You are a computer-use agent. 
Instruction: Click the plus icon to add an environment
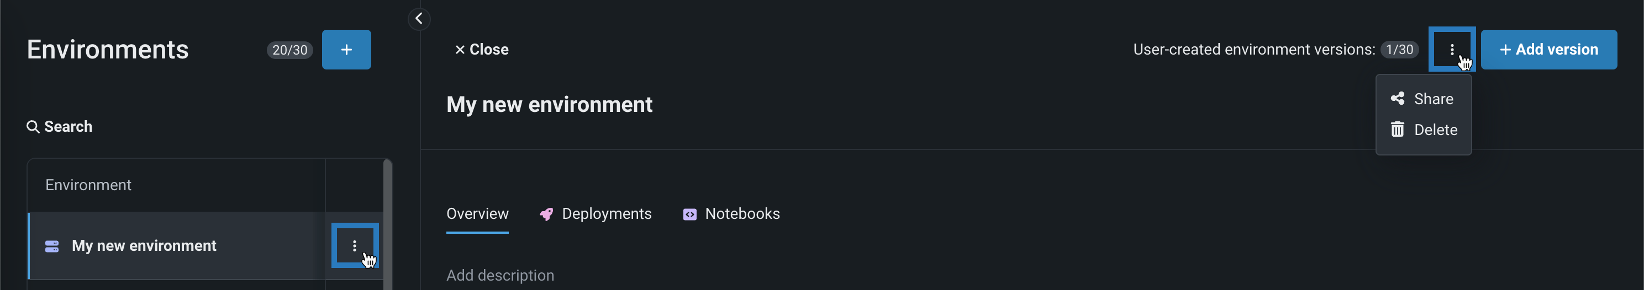[x=346, y=50]
